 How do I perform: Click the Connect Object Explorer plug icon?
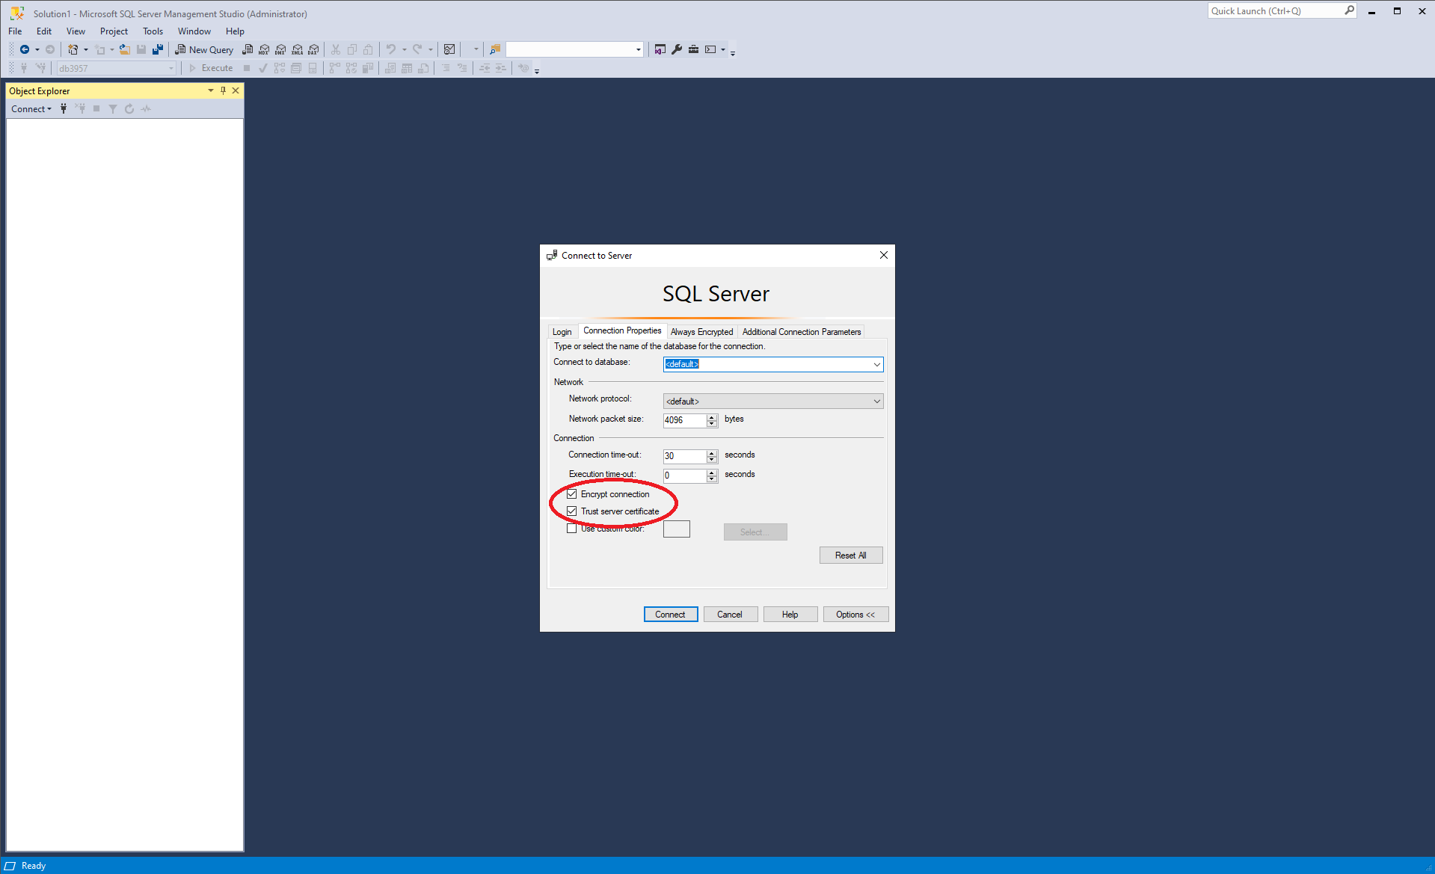coord(64,108)
